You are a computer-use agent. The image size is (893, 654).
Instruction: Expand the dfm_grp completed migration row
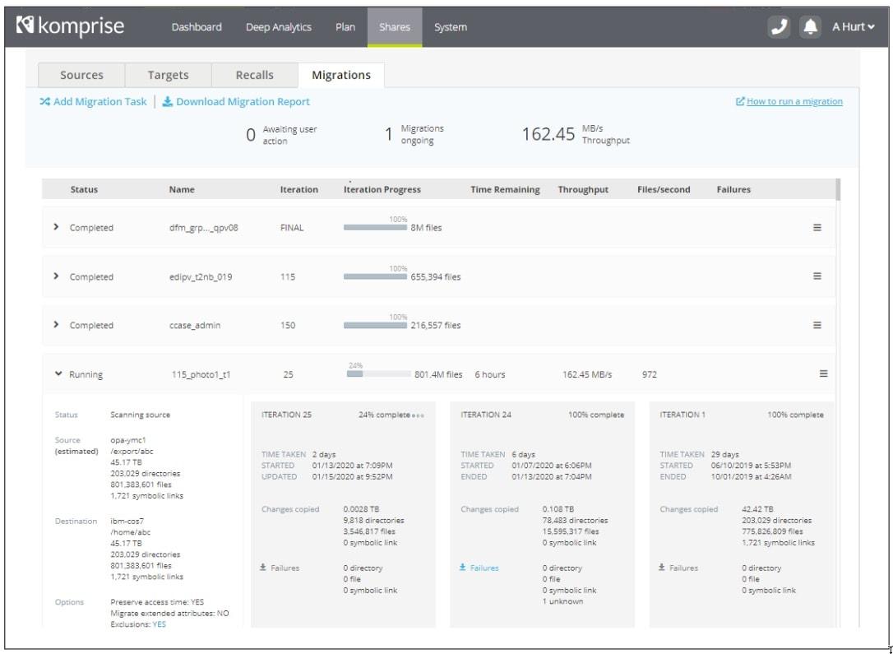pos(56,228)
